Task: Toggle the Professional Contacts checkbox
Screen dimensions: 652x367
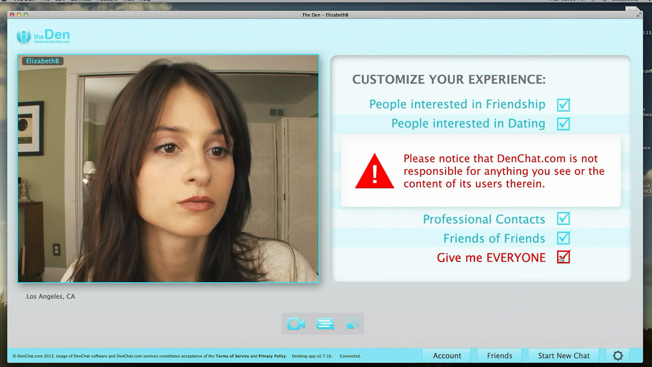Action: click(563, 219)
